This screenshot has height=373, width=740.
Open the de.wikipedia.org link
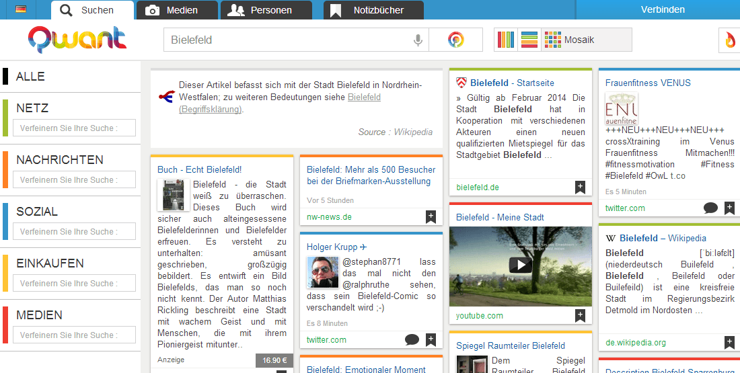tap(636, 342)
